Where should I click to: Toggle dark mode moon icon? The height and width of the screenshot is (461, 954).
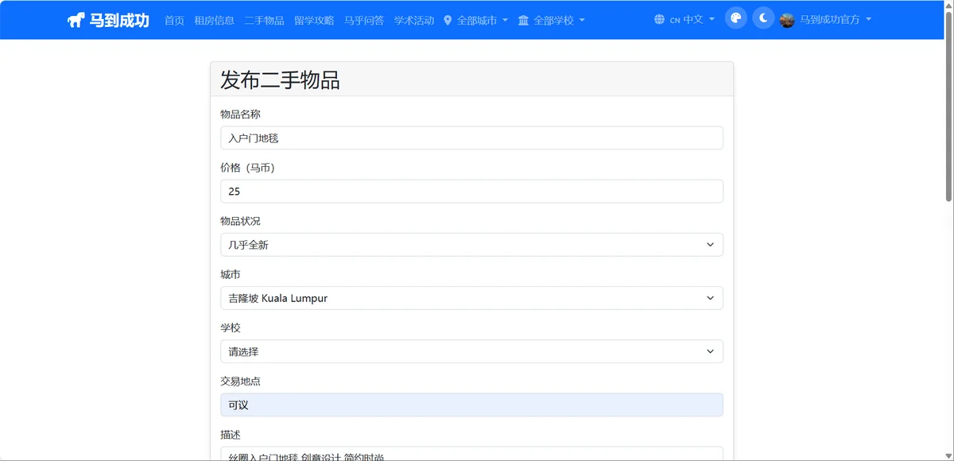(763, 19)
